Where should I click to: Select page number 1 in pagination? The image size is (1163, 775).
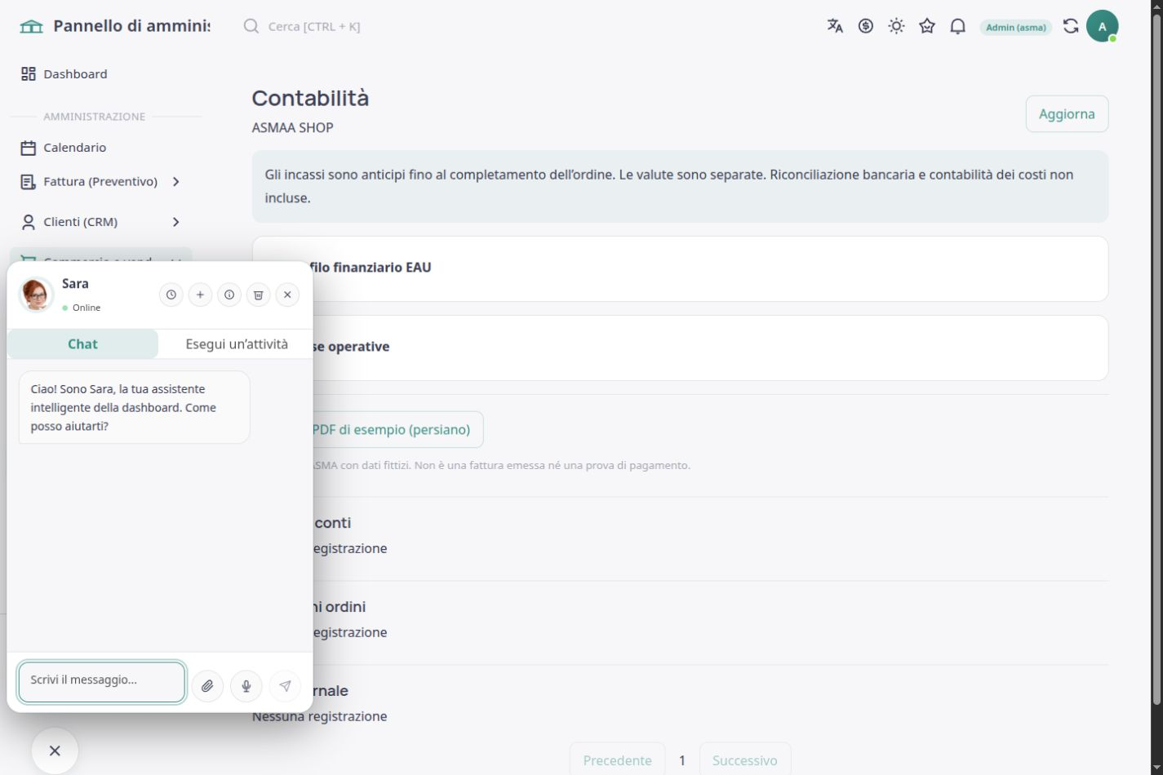(x=682, y=760)
